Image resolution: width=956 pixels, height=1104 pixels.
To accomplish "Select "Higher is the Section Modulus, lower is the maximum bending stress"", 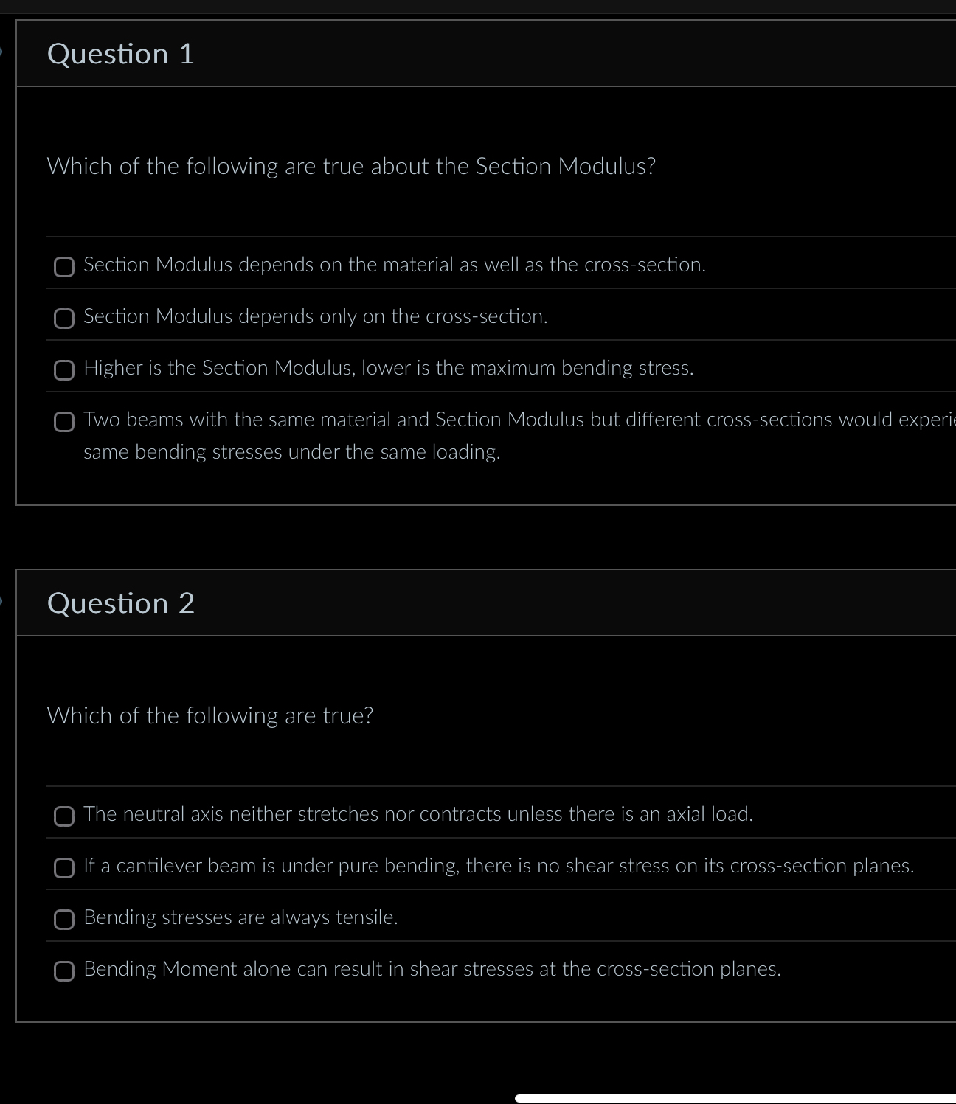I will coord(64,369).
